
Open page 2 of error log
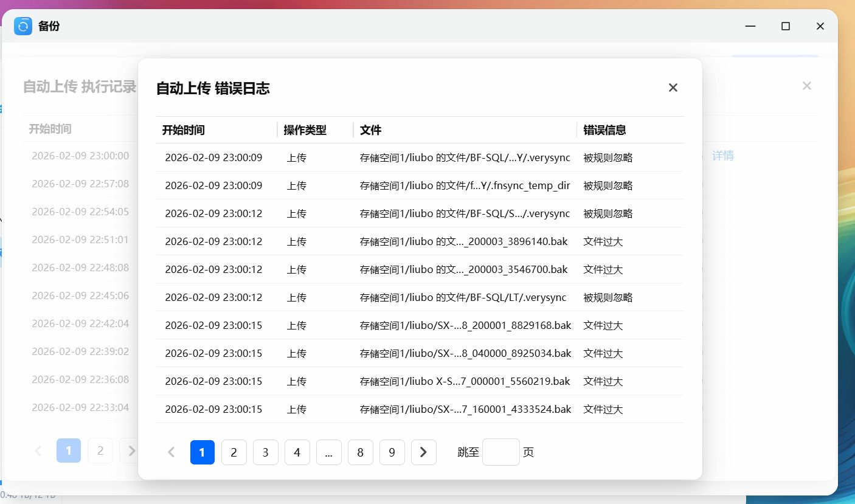tap(234, 452)
